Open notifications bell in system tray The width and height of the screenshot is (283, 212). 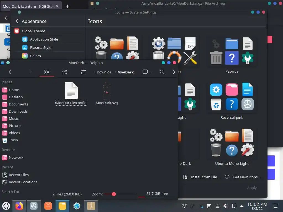coord(184,206)
